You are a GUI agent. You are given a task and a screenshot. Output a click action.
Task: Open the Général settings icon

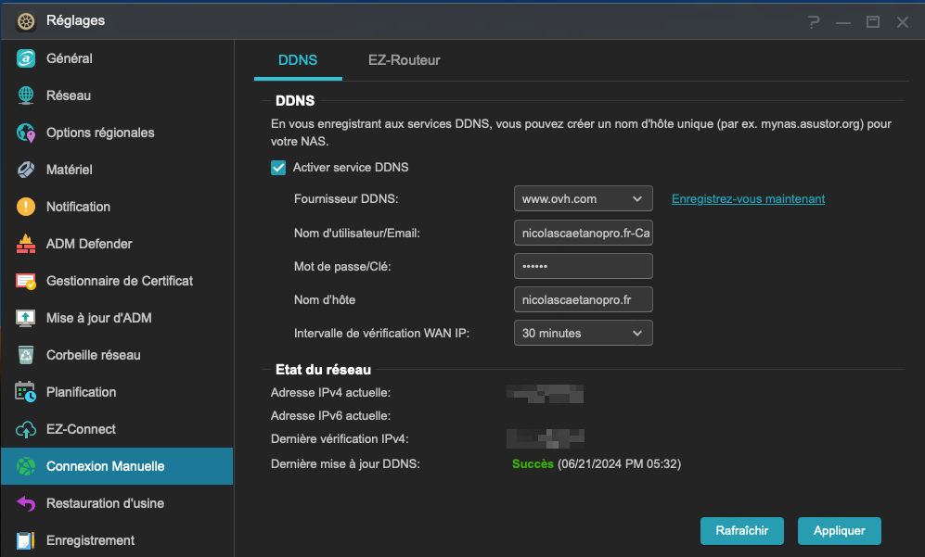pos(27,58)
